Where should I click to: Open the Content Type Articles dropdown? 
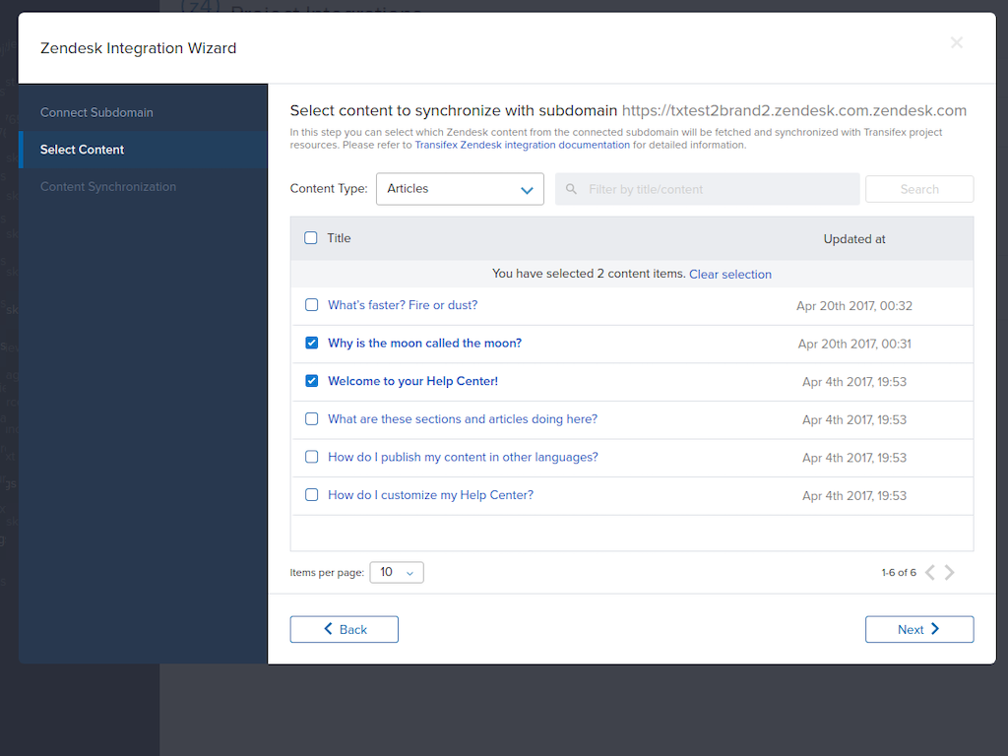pos(460,189)
